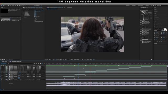Open the viewer magnification dropdown
This screenshot has height=94, width=168.
(50, 60)
